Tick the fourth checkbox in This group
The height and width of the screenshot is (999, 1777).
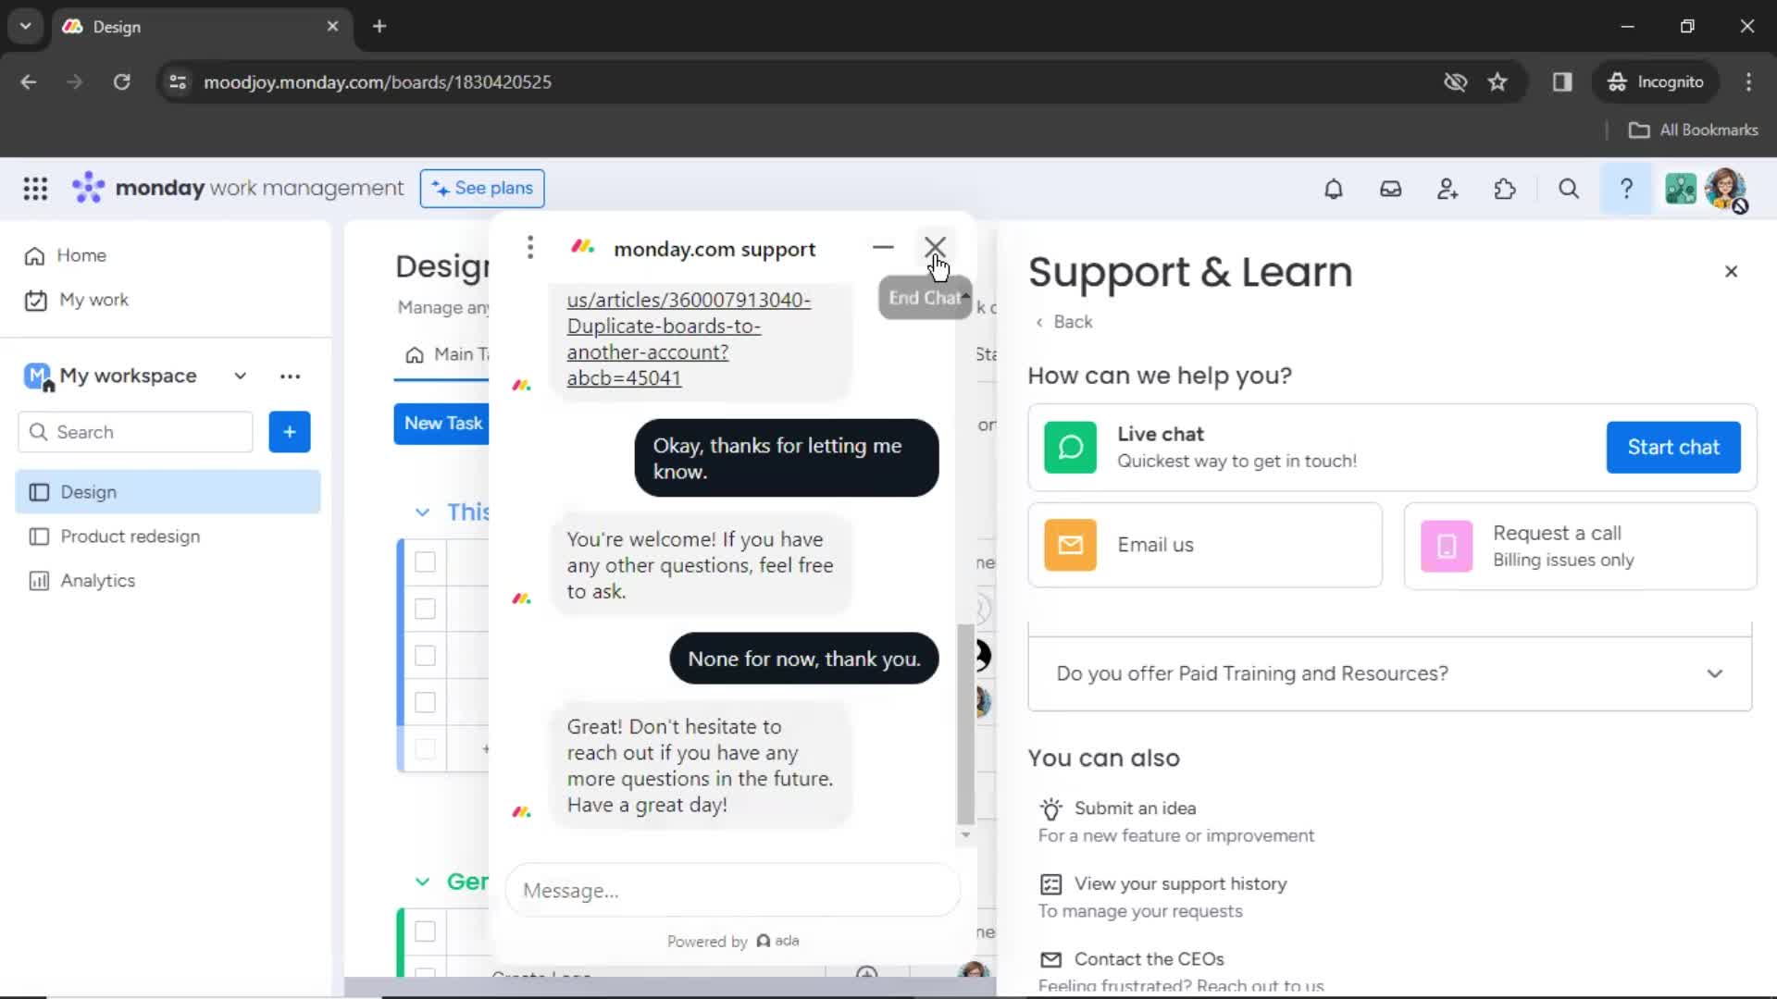425,703
